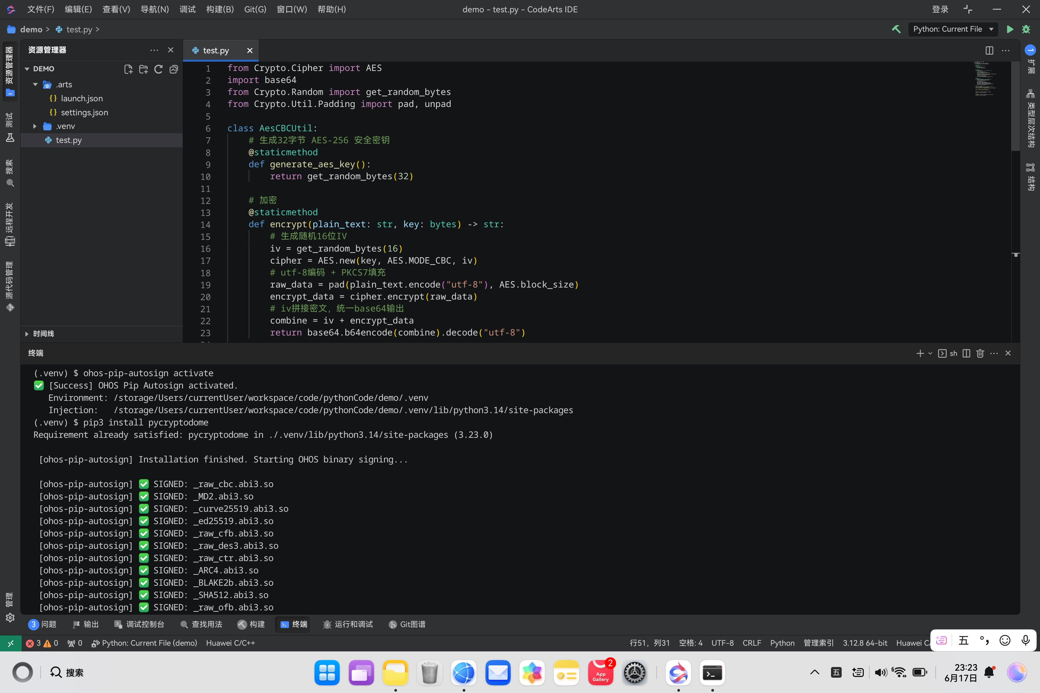Open Source Control view in activity bar
The image size is (1040, 693).
point(10,287)
